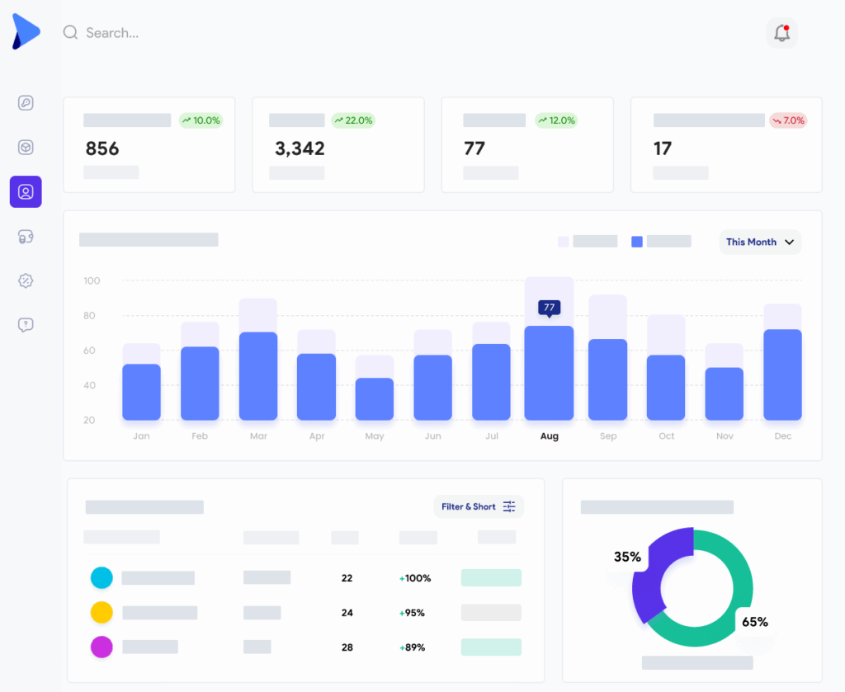The height and width of the screenshot is (692, 845).
Task: Select the Aug bar in the chart
Action: [x=549, y=373]
